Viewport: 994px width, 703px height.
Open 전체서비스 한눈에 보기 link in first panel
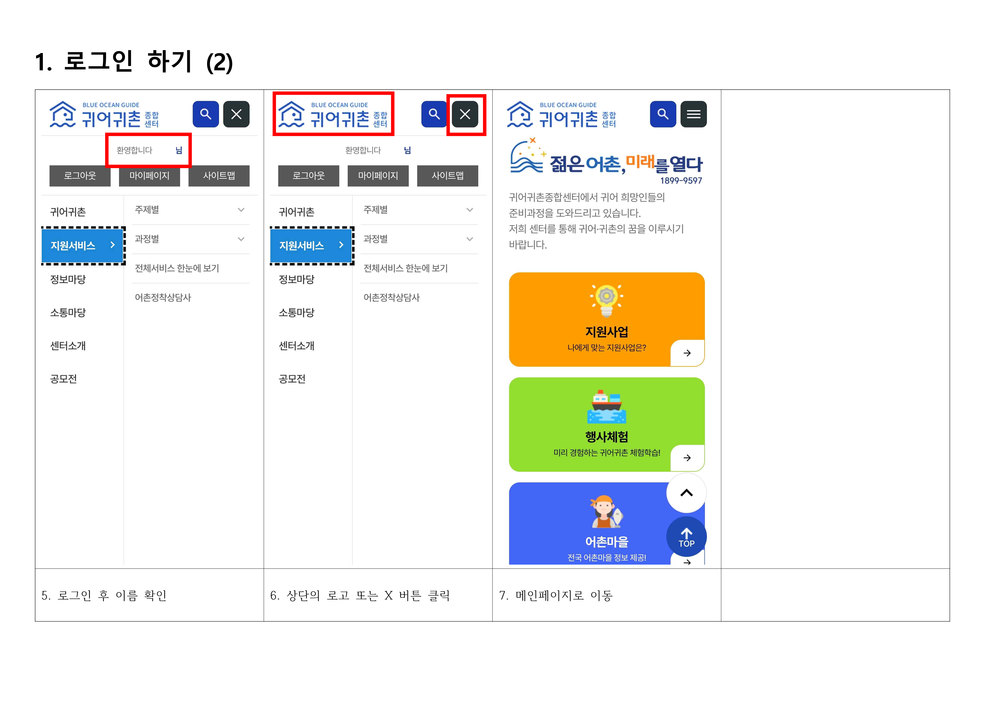pos(177,268)
